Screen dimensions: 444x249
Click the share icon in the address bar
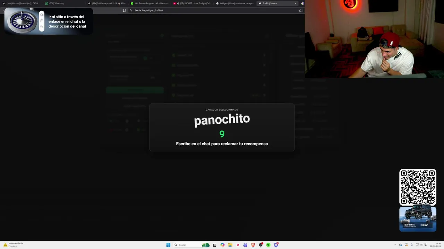[x=300, y=10]
